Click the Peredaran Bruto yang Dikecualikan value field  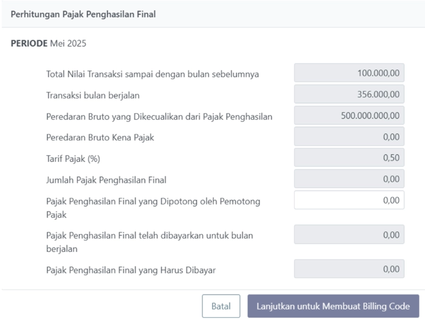[349, 115]
